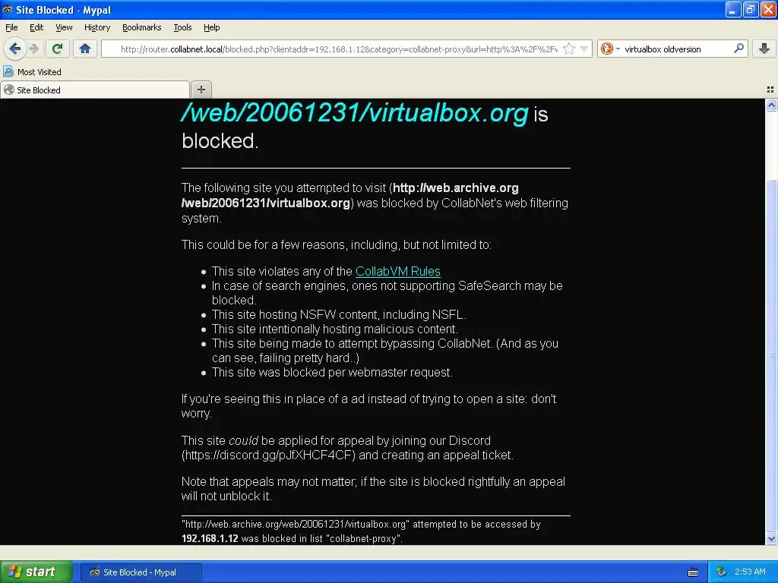Open the Downloads arrow button
Viewport: 778px width, 583px height.
point(764,49)
